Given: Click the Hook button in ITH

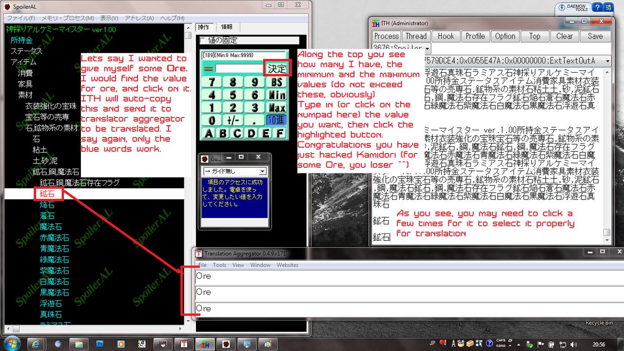Looking at the screenshot, I should click(x=446, y=36).
